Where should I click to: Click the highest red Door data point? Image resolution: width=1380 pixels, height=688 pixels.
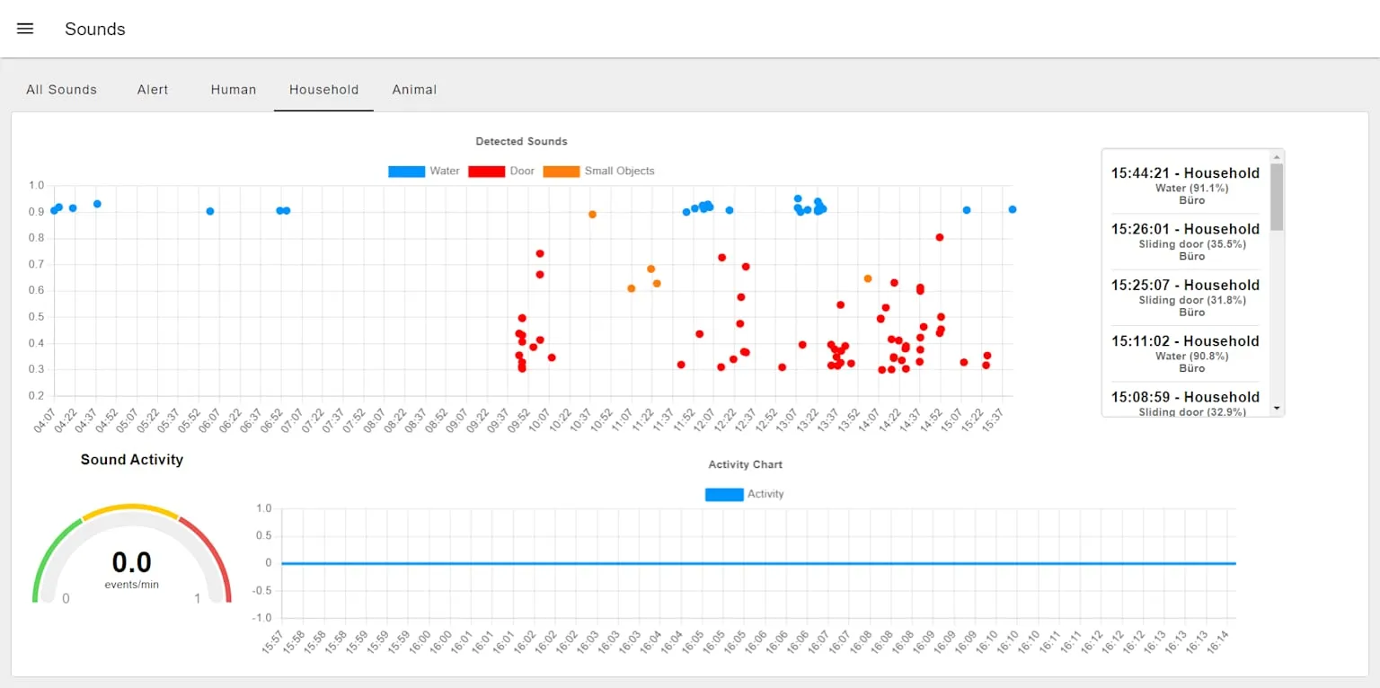[940, 237]
